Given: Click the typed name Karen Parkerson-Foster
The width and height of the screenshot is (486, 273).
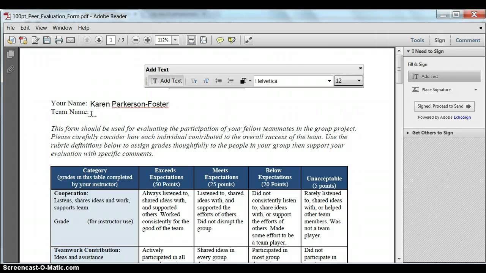Looking at the screenshot, I should 129,104.
